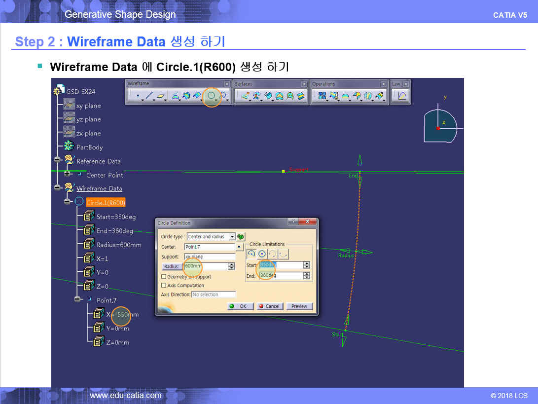Select first icon in Operations toolbar
The width and height of the screenshot is (538, 404).
(x=322, y=96)
